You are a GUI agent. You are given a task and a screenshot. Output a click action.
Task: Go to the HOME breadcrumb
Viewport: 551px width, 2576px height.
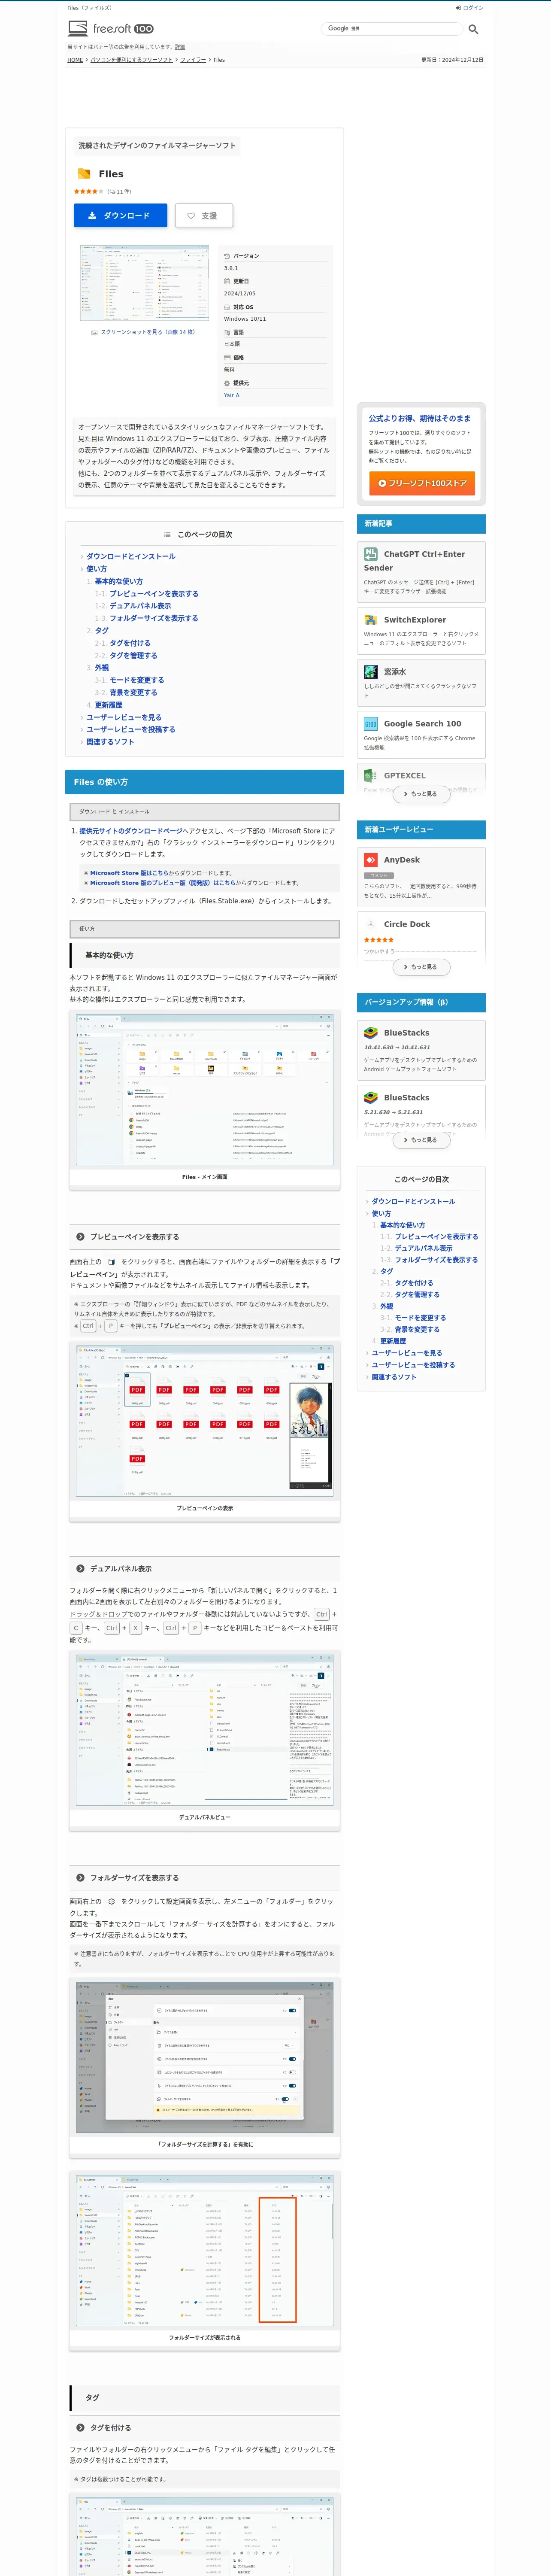click(x=75, y=60)
